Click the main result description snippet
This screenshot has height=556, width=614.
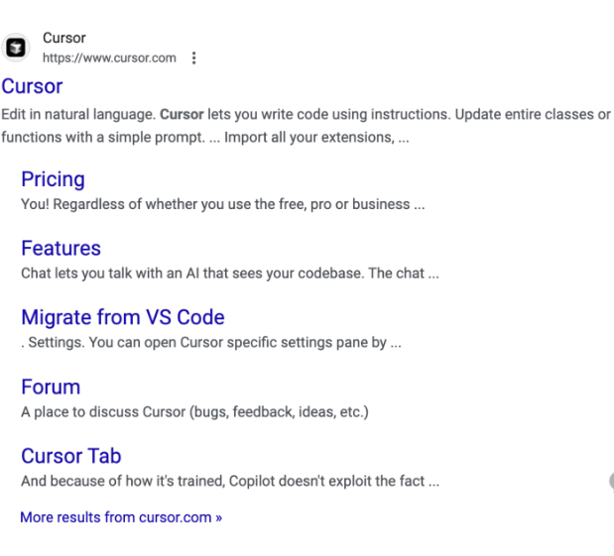(x=298, y=126)
